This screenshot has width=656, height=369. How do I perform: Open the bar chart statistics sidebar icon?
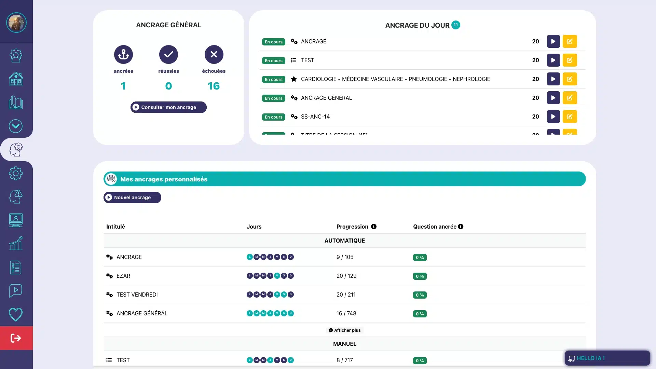(16, 244)
